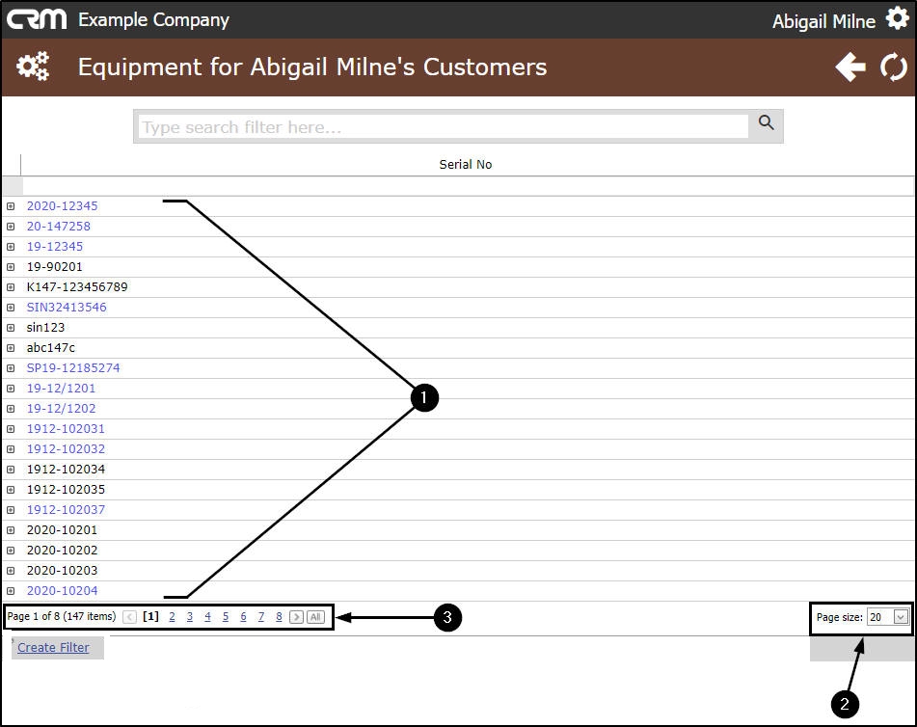The height and width of the screenshot is (727, 917).
Task: Expand row 2020-10202
Action: pyautogui.click(x=11, y=551)
